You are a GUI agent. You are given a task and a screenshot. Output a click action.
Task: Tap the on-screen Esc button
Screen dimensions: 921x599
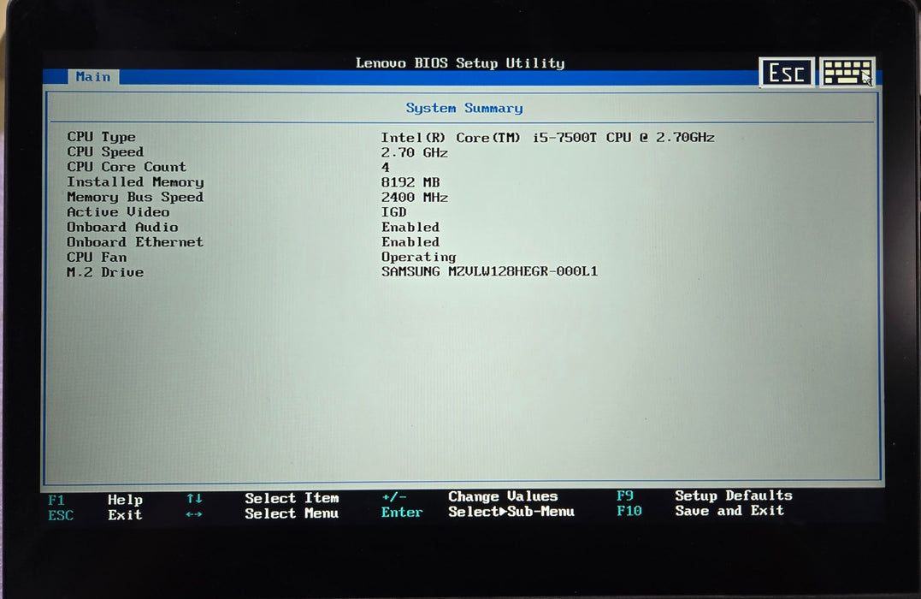click(786, 72)
